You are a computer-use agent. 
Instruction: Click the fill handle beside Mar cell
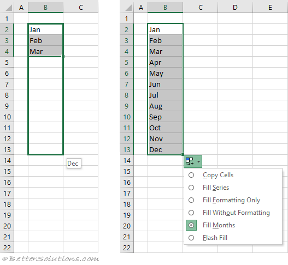(63, 56)
